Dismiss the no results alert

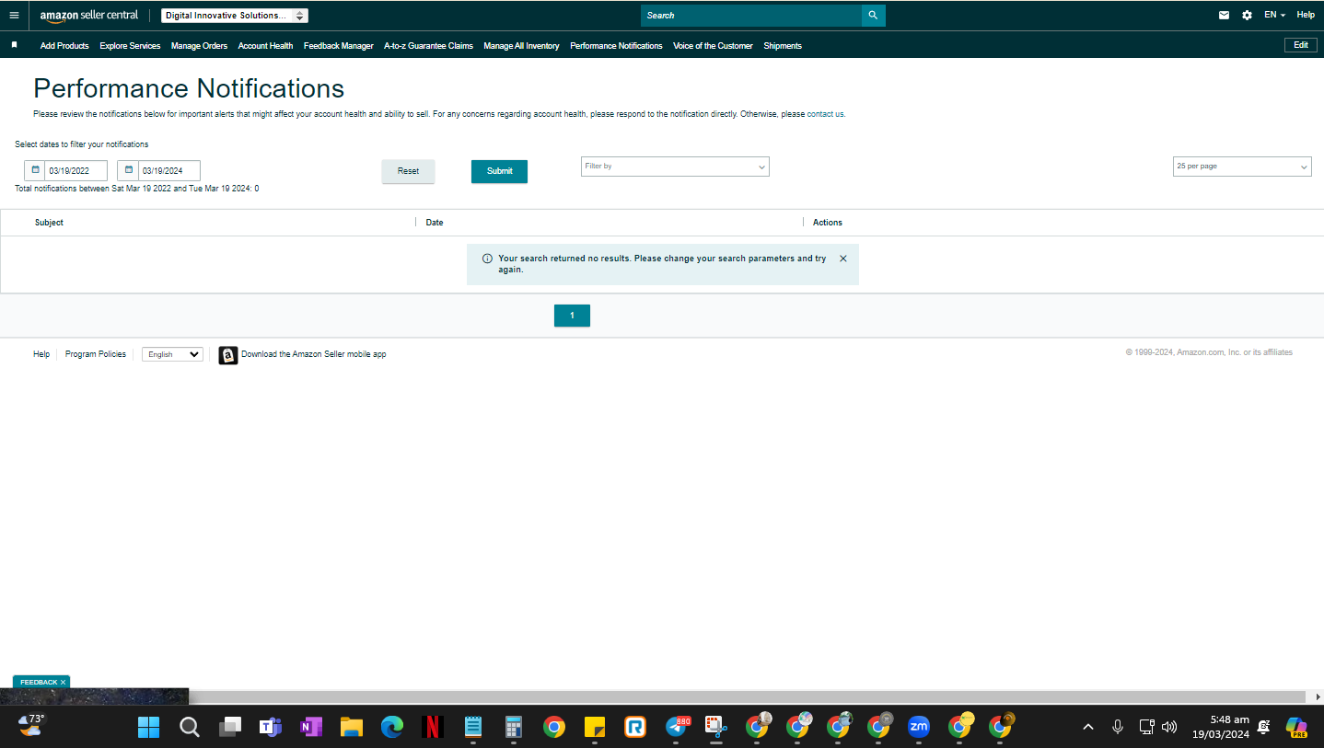click(x=843, y=259)
